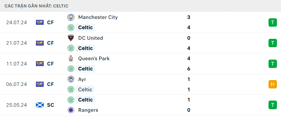Click the 'Các trận gần nhất: Celtic' header
The width and height of the screenshot is (281, 117).
click(37, 6)
